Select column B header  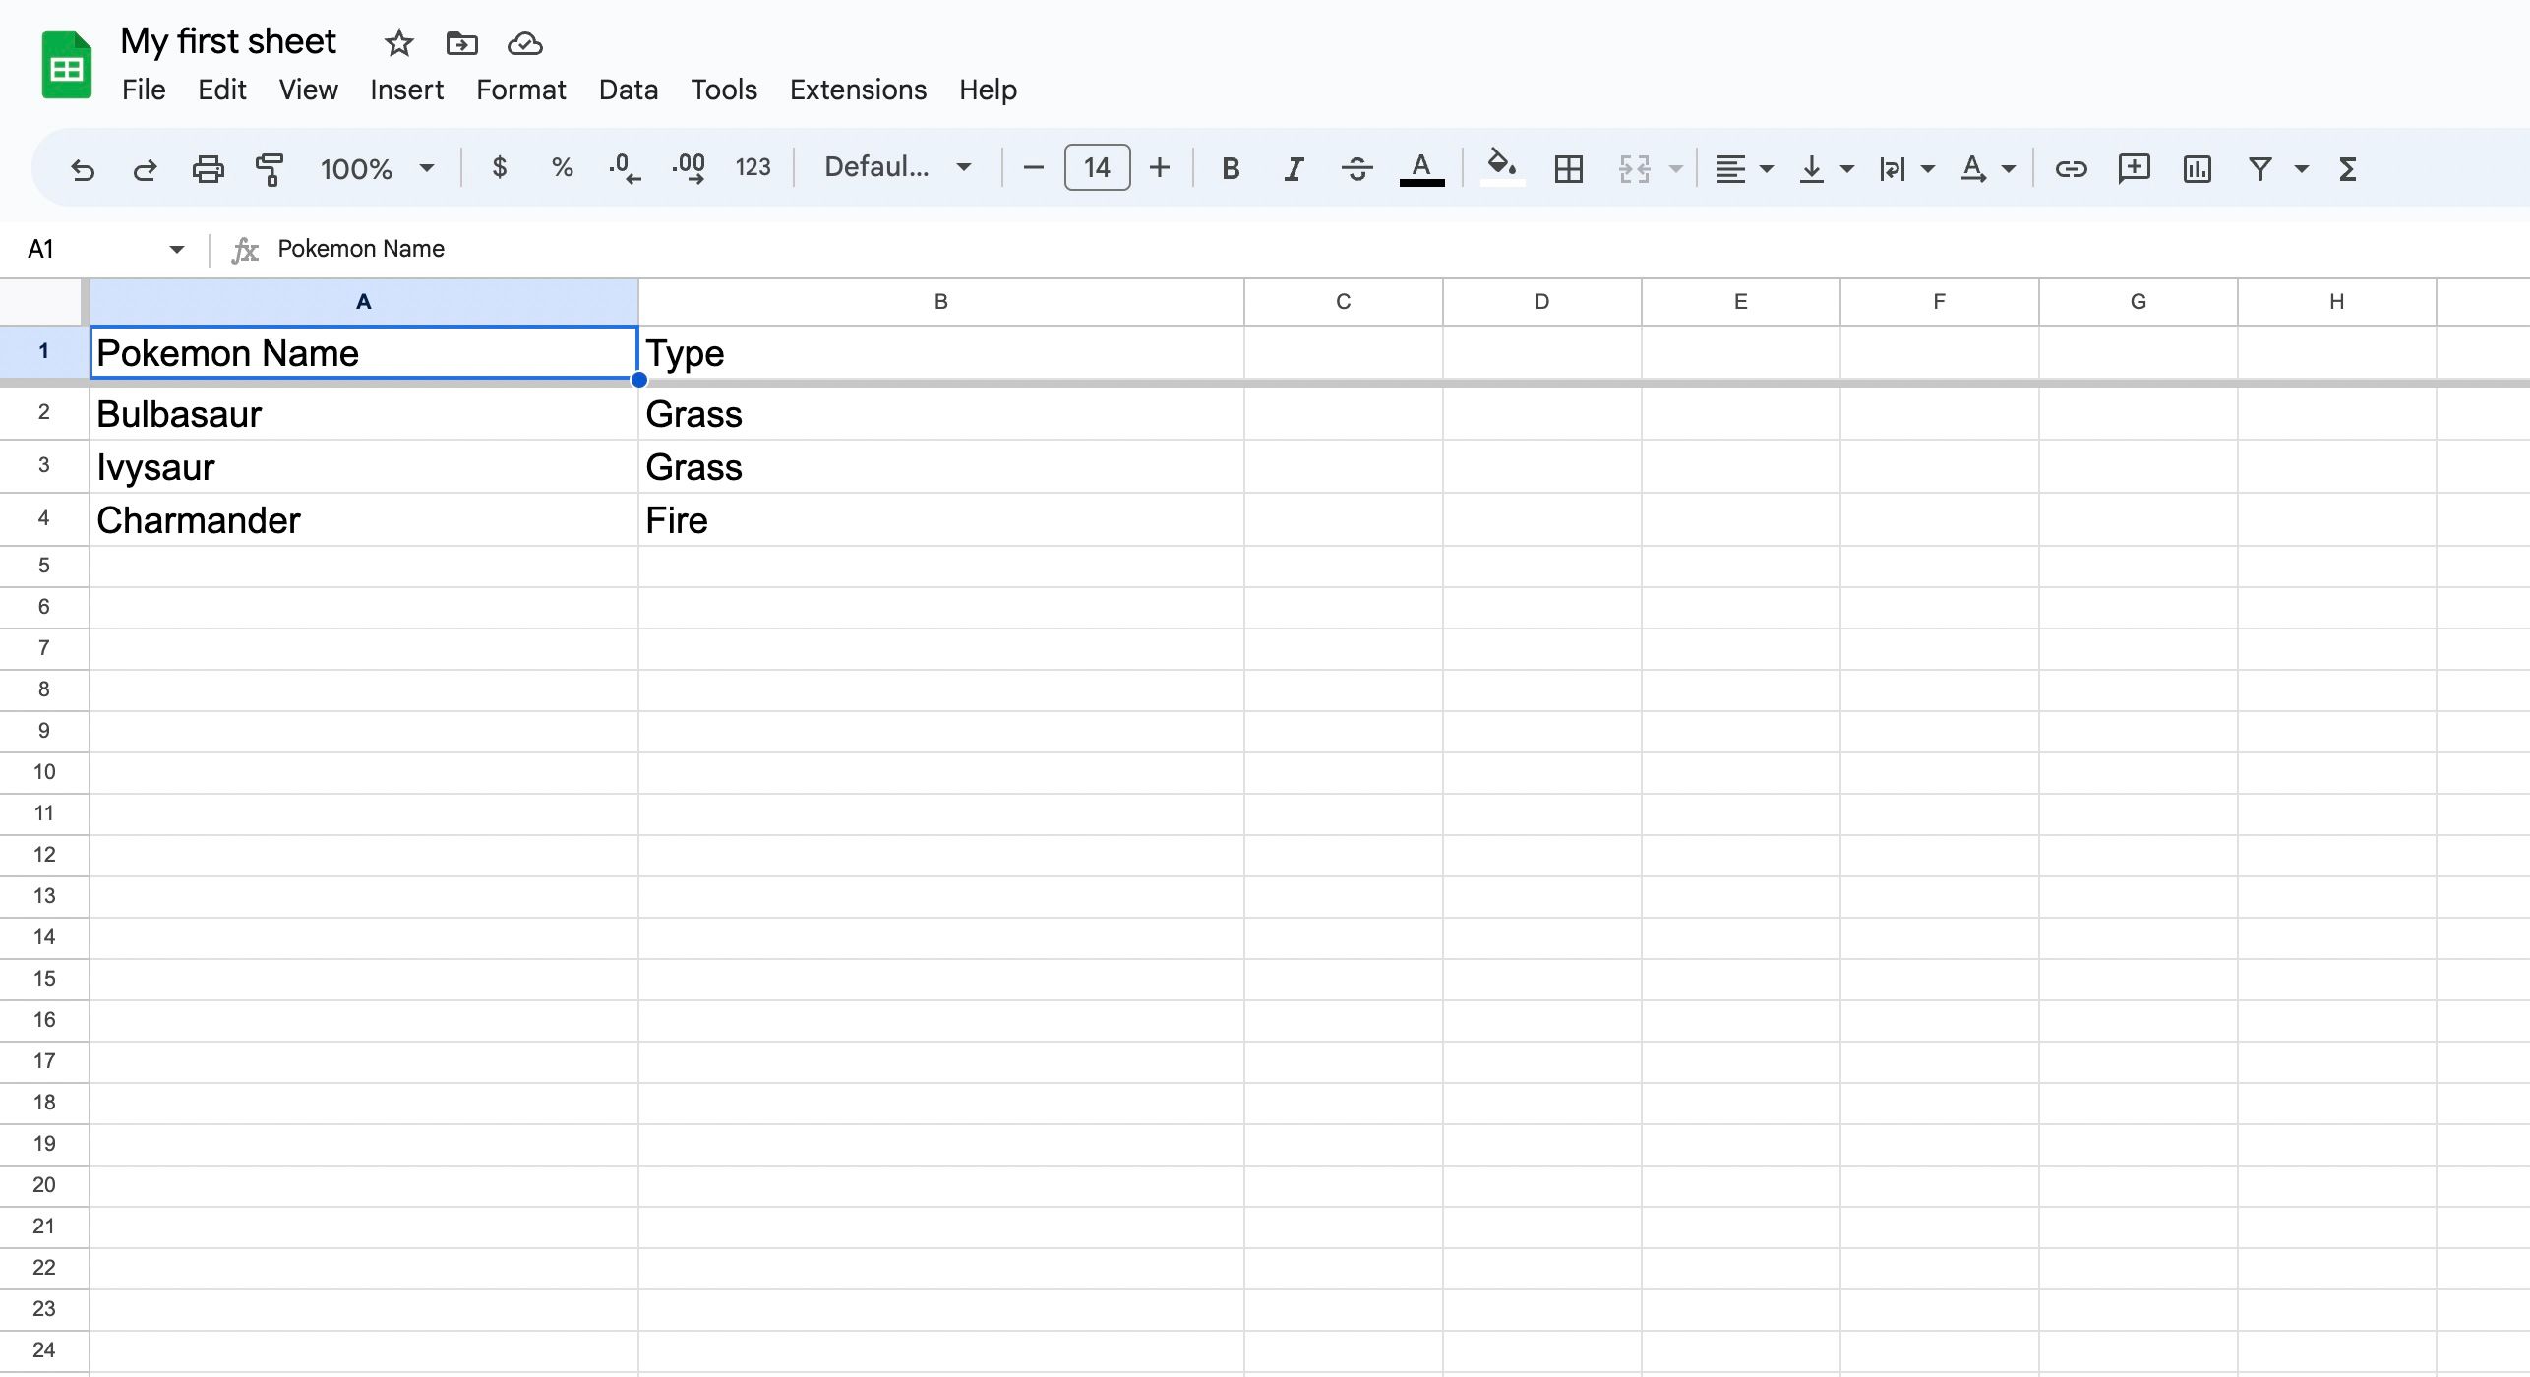941,302
